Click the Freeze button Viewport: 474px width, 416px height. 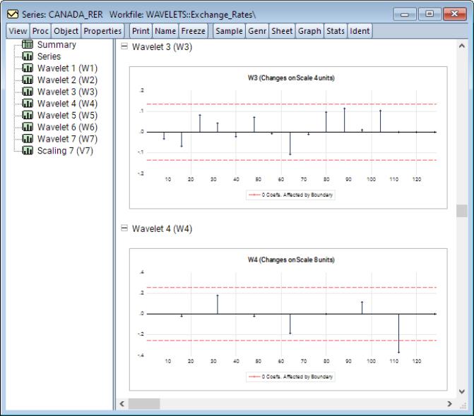(194, 31)
